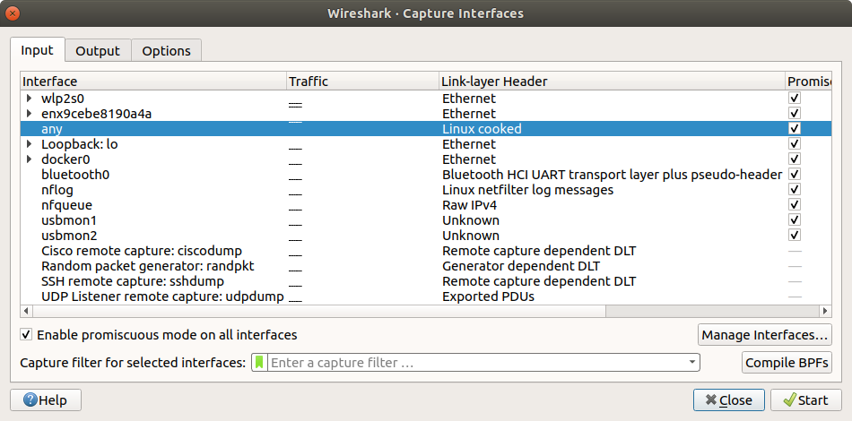852x421 pixels.
Task: Open the capture filter dropdown arrow
Action: 691,363
